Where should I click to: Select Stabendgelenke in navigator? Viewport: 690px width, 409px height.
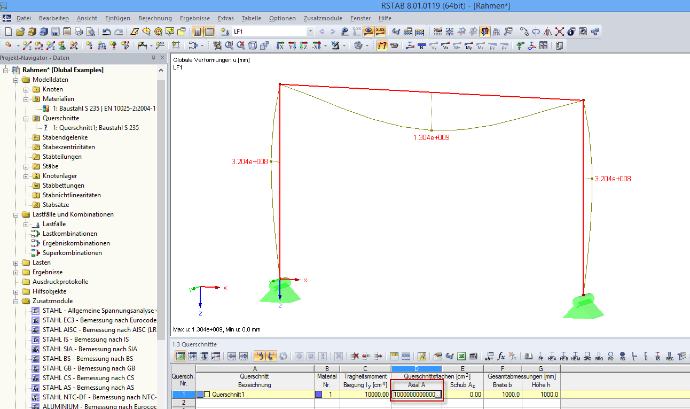click(65, 137)
